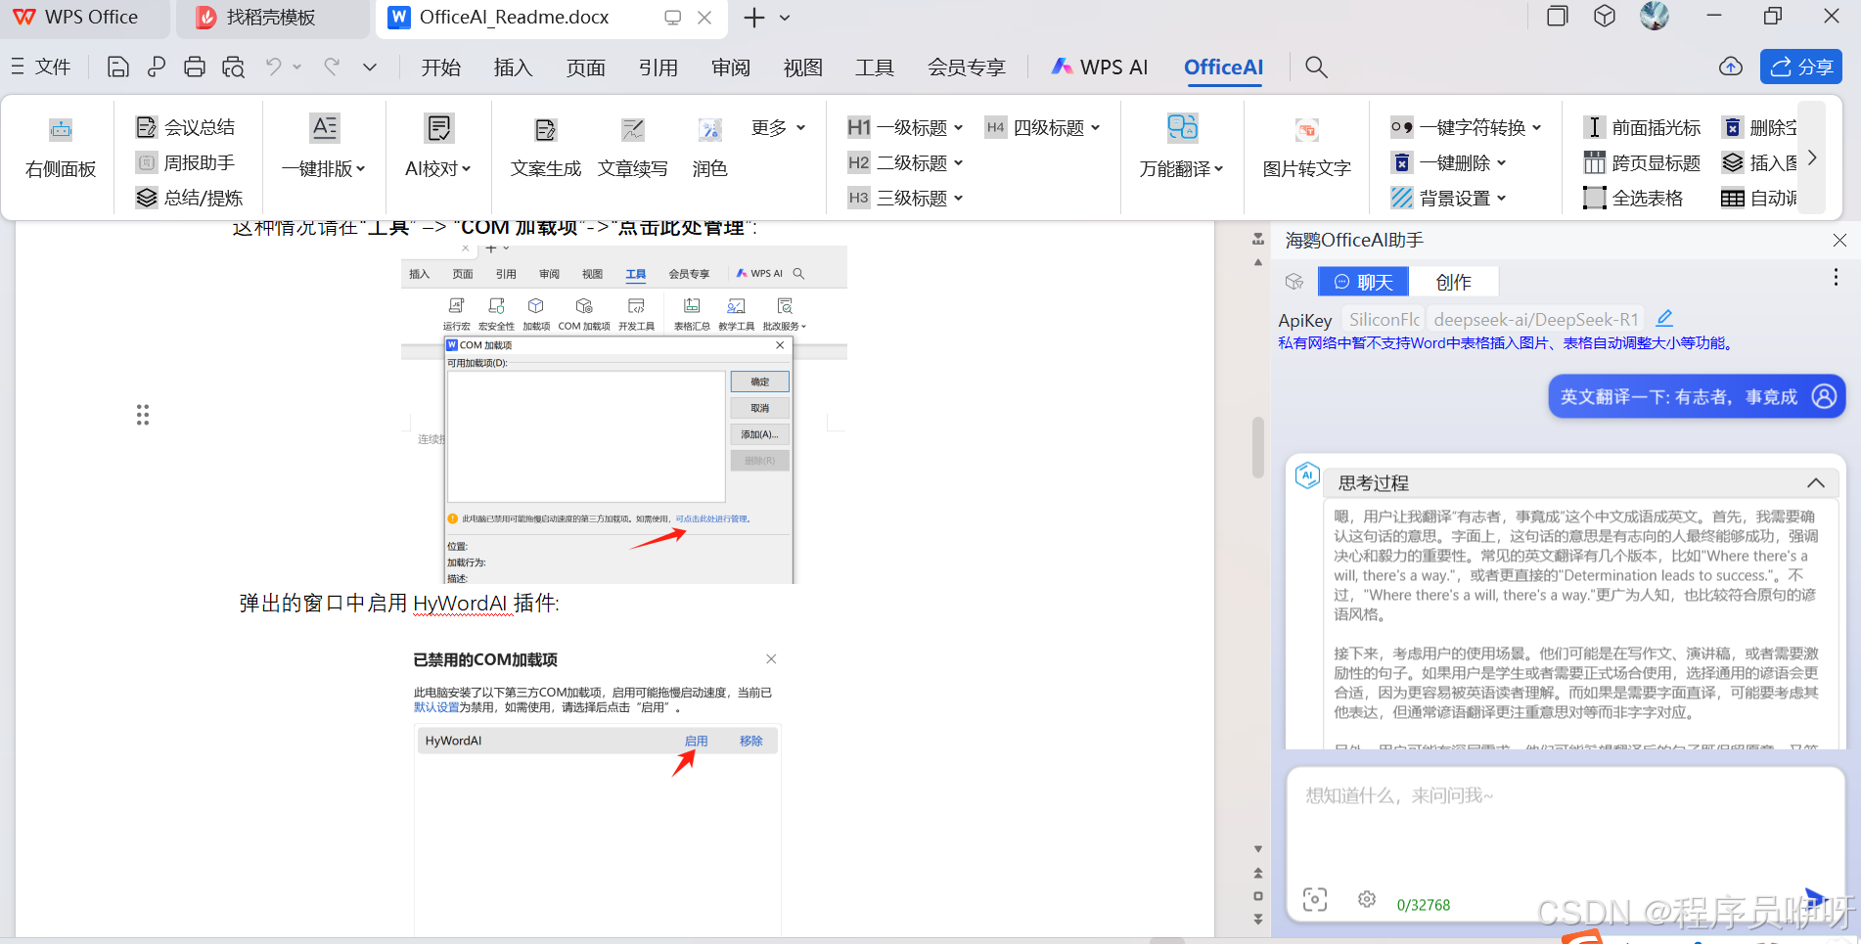
Task: Click the 全选表格 select all tables tool
Action: [1634, 198]
